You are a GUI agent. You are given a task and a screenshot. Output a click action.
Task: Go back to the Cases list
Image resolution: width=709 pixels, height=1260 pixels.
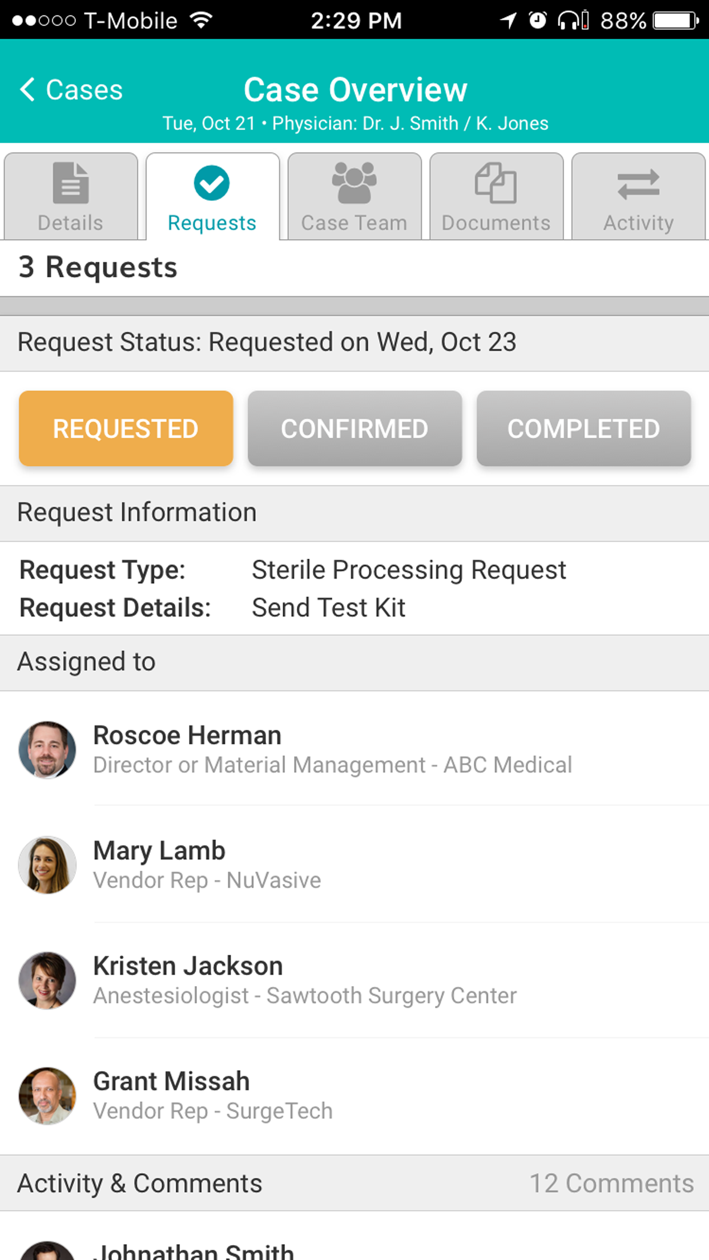[84, 90]
